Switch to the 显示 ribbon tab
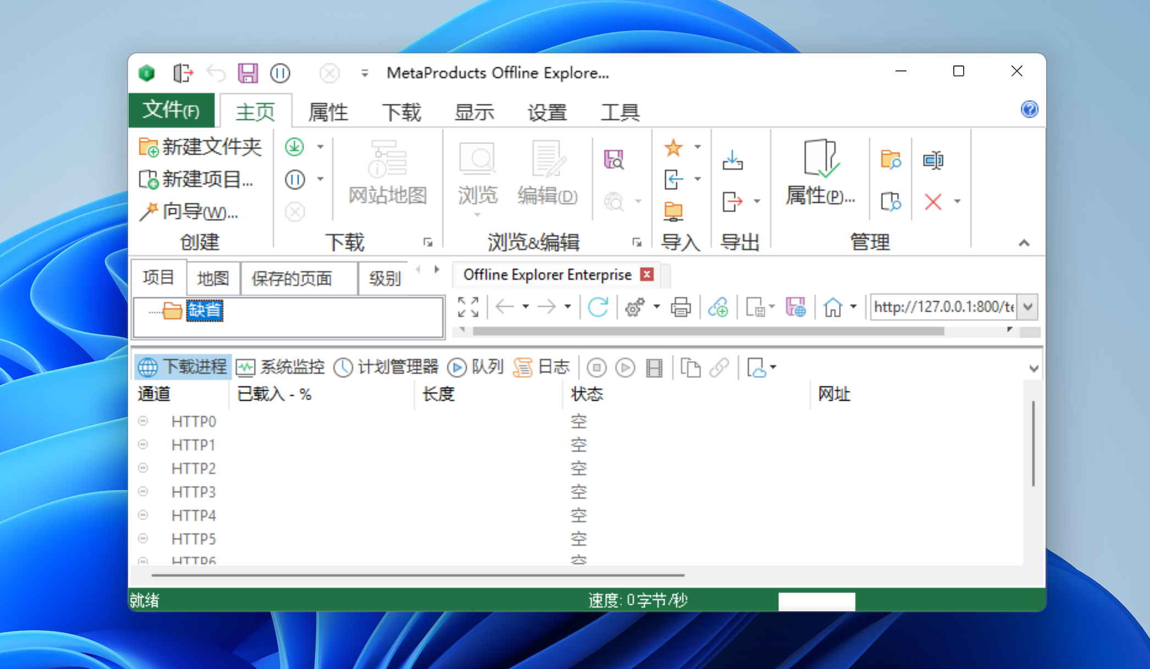The height and width of the screenshot is (669, 1150). (474, 112)
